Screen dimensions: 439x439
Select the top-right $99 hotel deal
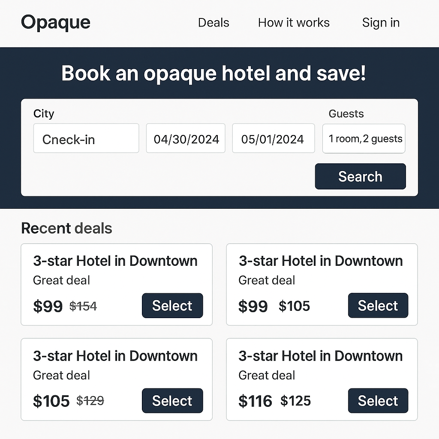(x=378, y=306)
